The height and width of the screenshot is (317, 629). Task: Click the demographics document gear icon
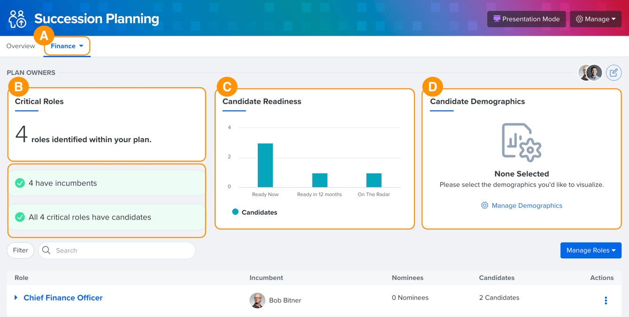coord(522,143)
